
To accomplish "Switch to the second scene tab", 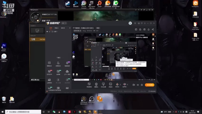I will pos(56,28).
